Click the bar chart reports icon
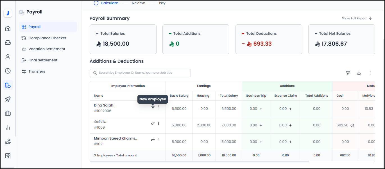Image resolution: width=385 pixels, height=169 pixels. pos(8,128)
